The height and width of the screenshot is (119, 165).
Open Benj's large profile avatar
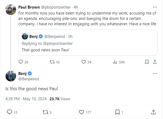tap(10, 76)
